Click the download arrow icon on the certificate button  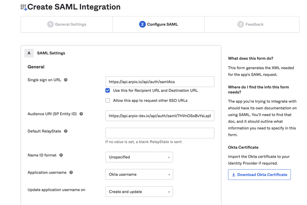point(233,175)
